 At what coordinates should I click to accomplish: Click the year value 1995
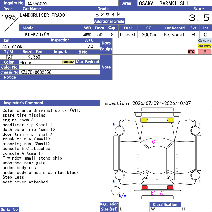(x=8, y=17)
